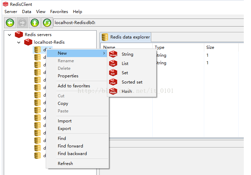Collapse the localhost-Redis tree node
This screenshot has width=251, height=175.
(x=19, y=42)
